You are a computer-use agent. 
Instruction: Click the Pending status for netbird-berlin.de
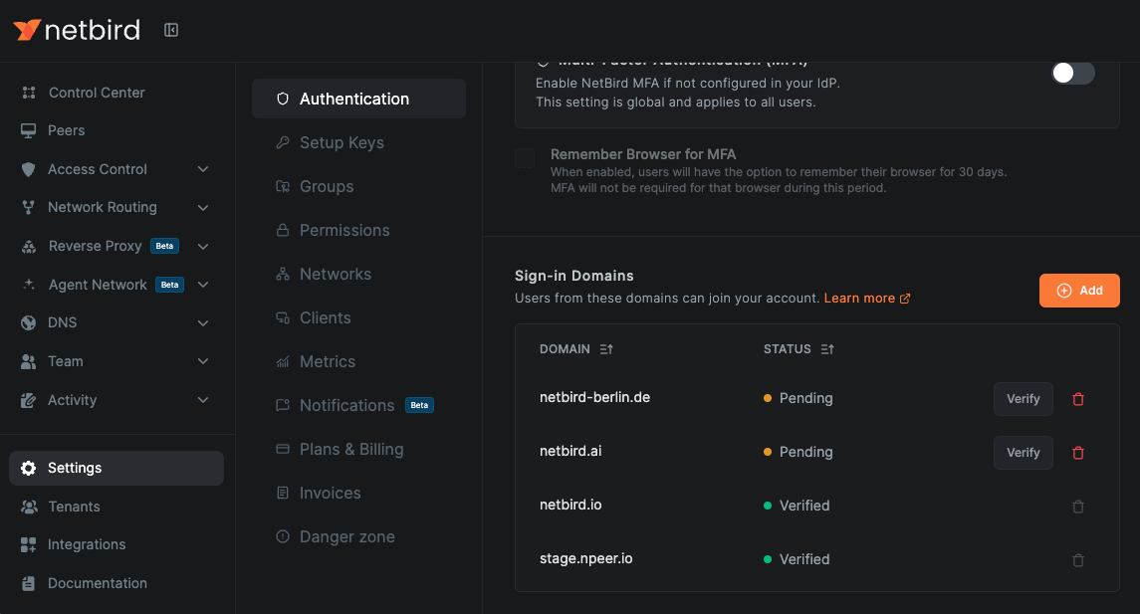coord(798,398)
